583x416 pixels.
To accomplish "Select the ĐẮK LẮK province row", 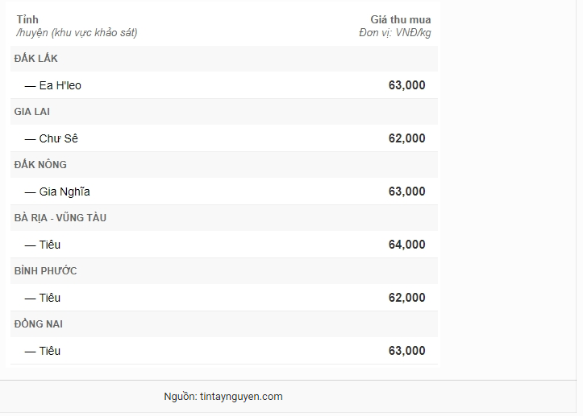I will coord(36,59).
